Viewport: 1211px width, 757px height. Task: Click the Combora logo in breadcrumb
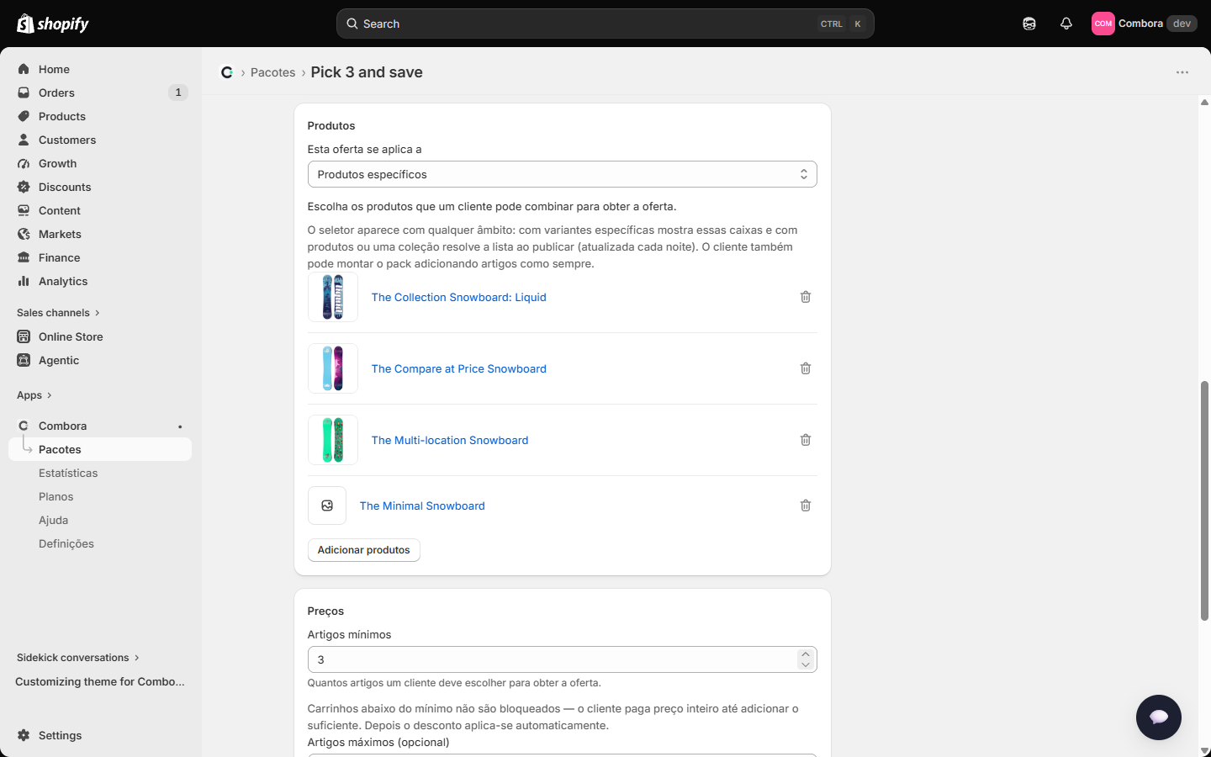227,72
